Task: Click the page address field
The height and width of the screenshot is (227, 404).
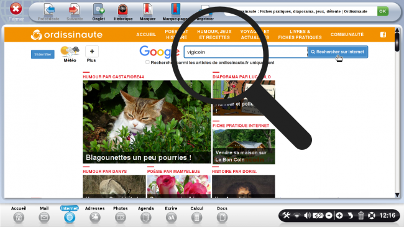Action: click(x=300, y=11)
